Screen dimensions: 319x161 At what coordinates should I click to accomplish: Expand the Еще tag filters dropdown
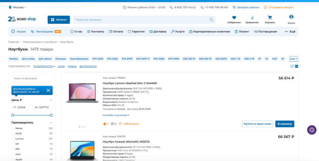pos(293,59)
